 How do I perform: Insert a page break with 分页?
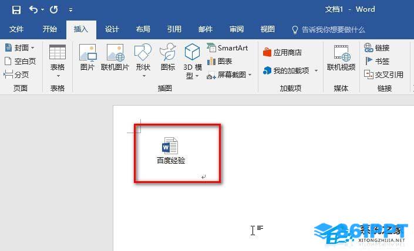pyautogui.click(x=16, y=75)
